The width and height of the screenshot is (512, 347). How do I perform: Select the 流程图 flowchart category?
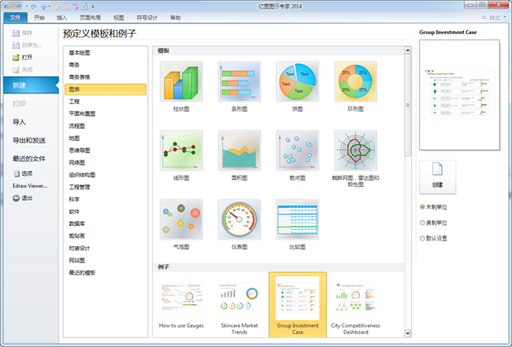click(x=106, y=126)
